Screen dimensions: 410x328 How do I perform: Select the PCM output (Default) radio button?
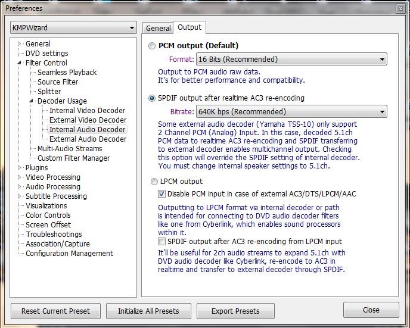click(153, 46)
